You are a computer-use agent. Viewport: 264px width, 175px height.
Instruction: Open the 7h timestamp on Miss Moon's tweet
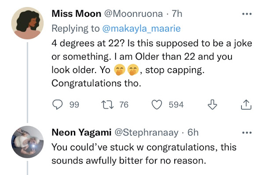pyautogui.click(x=177, y=14)
